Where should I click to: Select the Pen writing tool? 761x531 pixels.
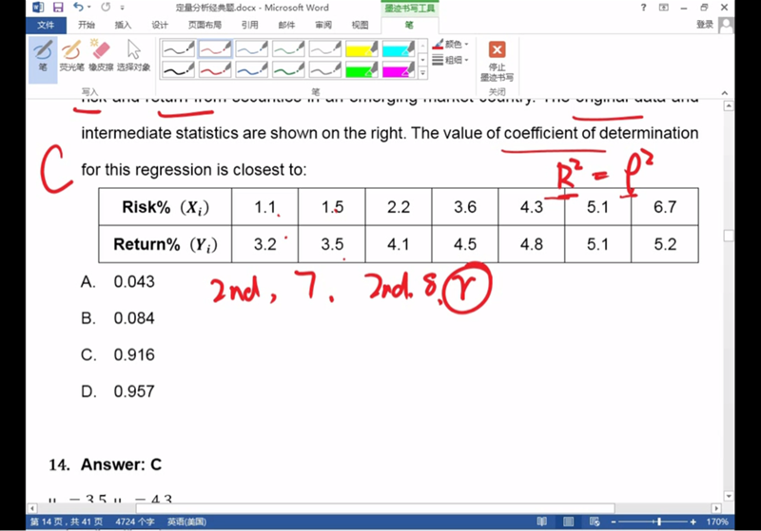point(43,59)
